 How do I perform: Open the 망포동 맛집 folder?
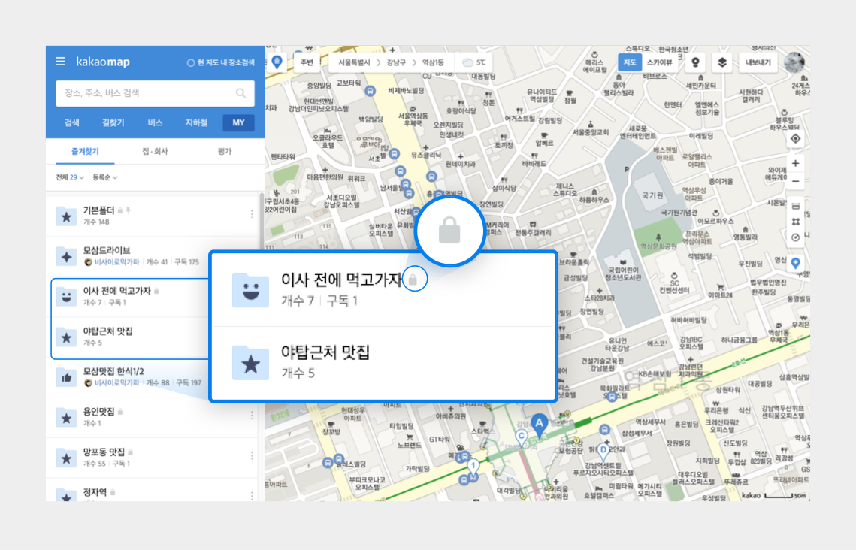tap(152, 458)
